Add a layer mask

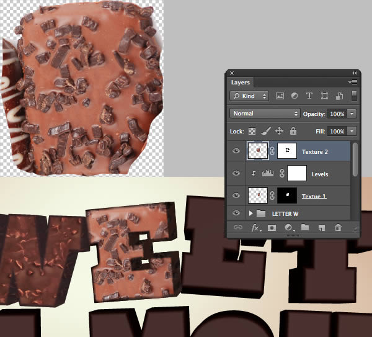(272, 228)
